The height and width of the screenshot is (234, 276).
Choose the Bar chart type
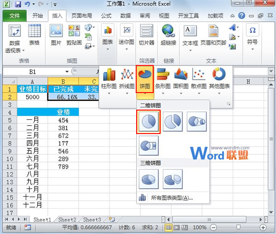tap(163, 80)
